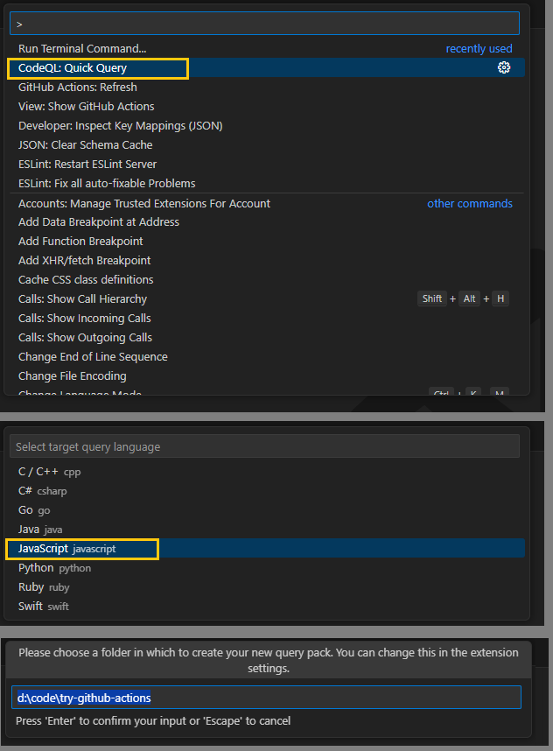Choose Add Data Breakpoint at Address
Viewport: 553px width, 751px height.
tap(266, 221)
